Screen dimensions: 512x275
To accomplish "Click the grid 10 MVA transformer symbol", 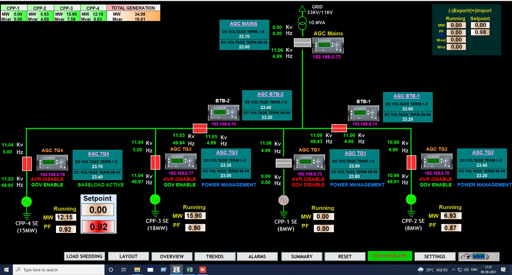I will point(302,23).
